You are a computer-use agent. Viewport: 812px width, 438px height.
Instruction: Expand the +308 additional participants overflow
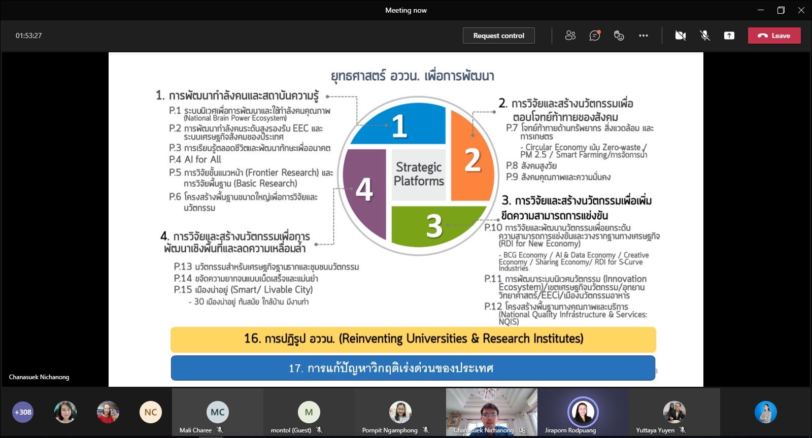point(23,412)
